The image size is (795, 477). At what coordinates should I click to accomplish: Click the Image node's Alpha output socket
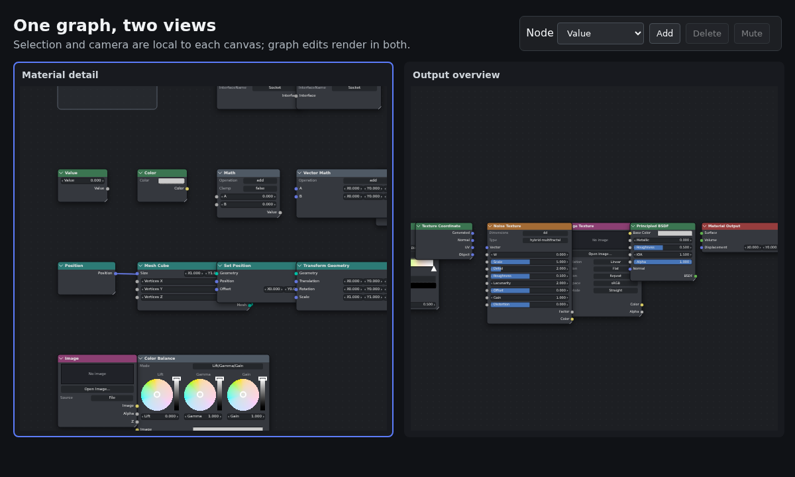(137, 414)
